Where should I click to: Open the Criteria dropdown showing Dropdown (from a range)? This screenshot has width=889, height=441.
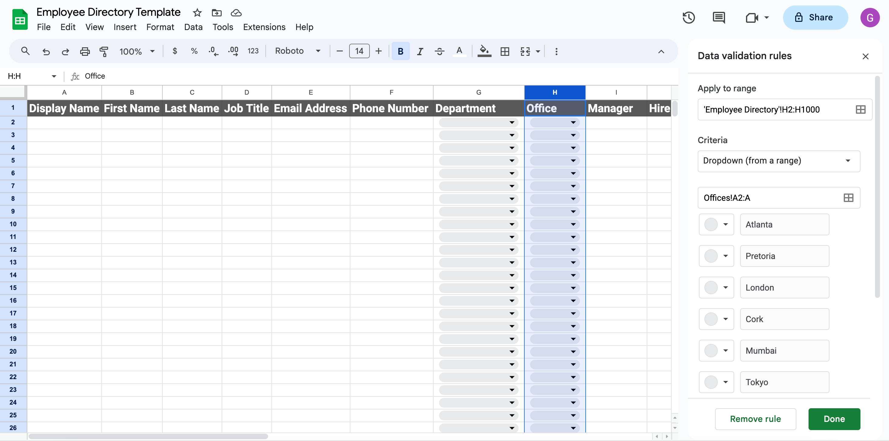[x=778, y=161]
